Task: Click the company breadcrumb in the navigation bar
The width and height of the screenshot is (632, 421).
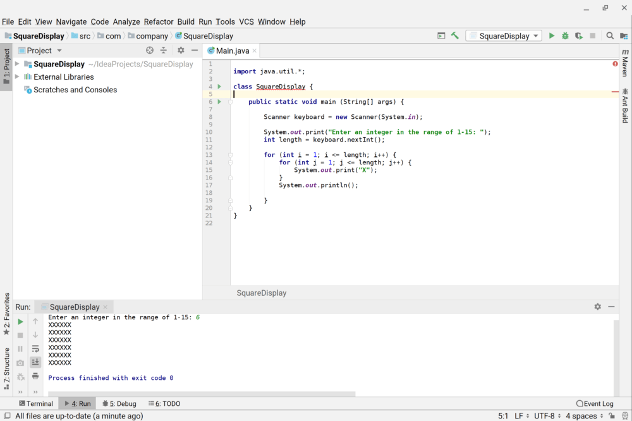Action: coord(147,36)
